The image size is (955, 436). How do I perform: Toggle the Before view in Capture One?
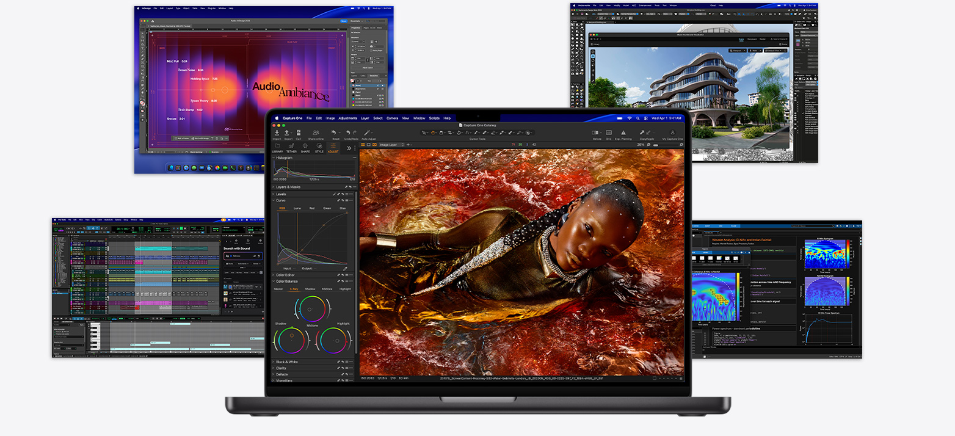595,133
